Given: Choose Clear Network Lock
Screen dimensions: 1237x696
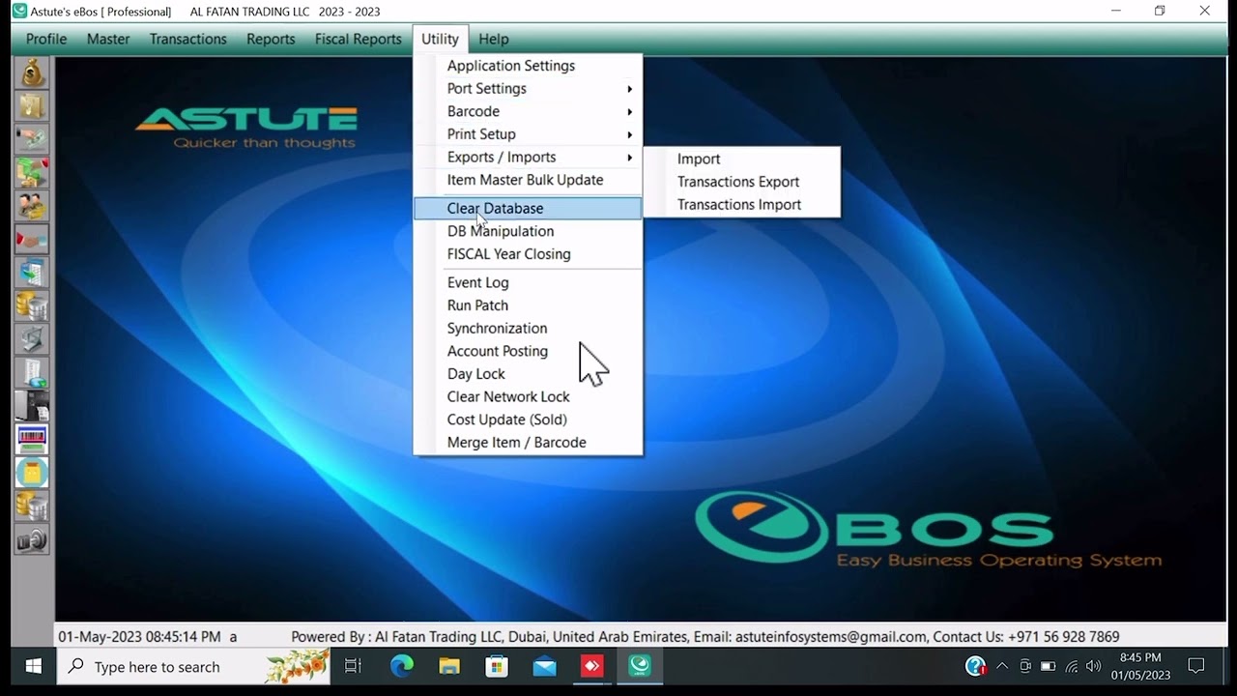Looking at the screenshot, I should (x=528, y=397).
